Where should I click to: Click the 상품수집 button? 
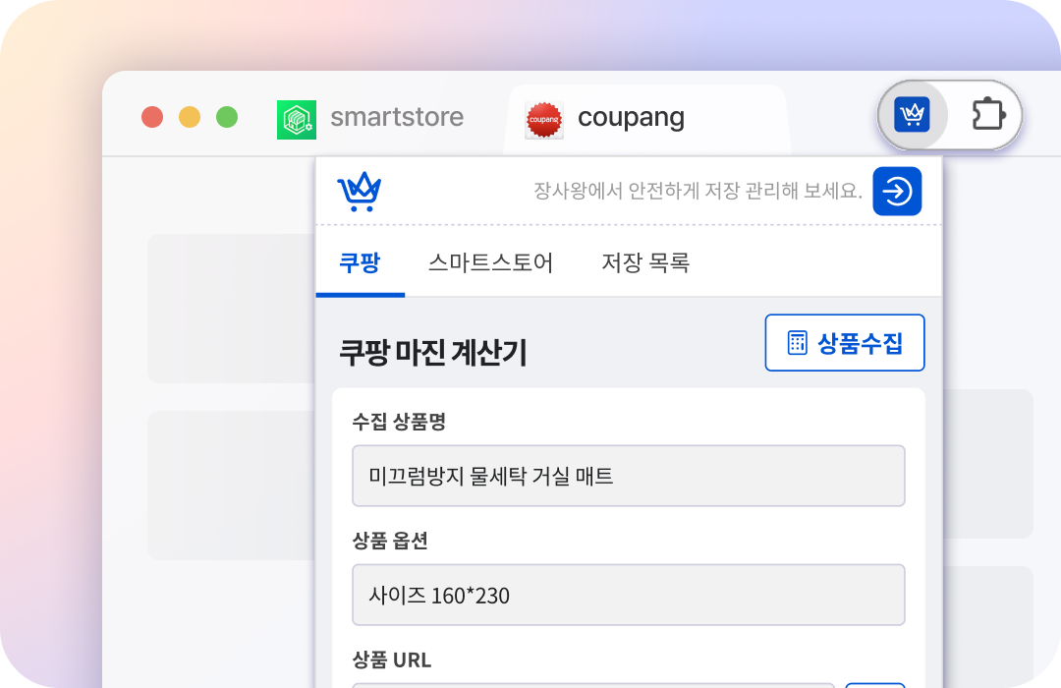pyautogui.click(x=845, y=343)
